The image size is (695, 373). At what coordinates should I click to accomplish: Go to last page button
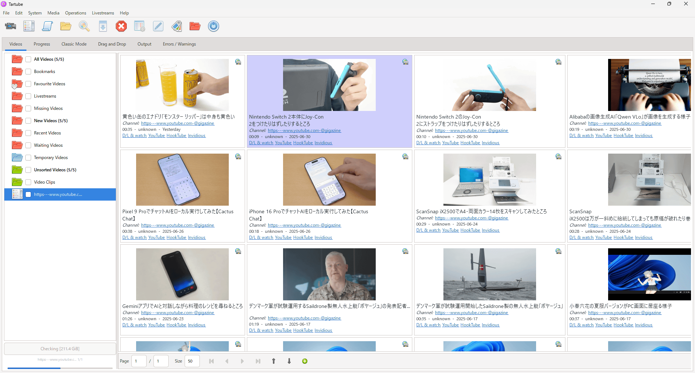(x=258, y=361)
